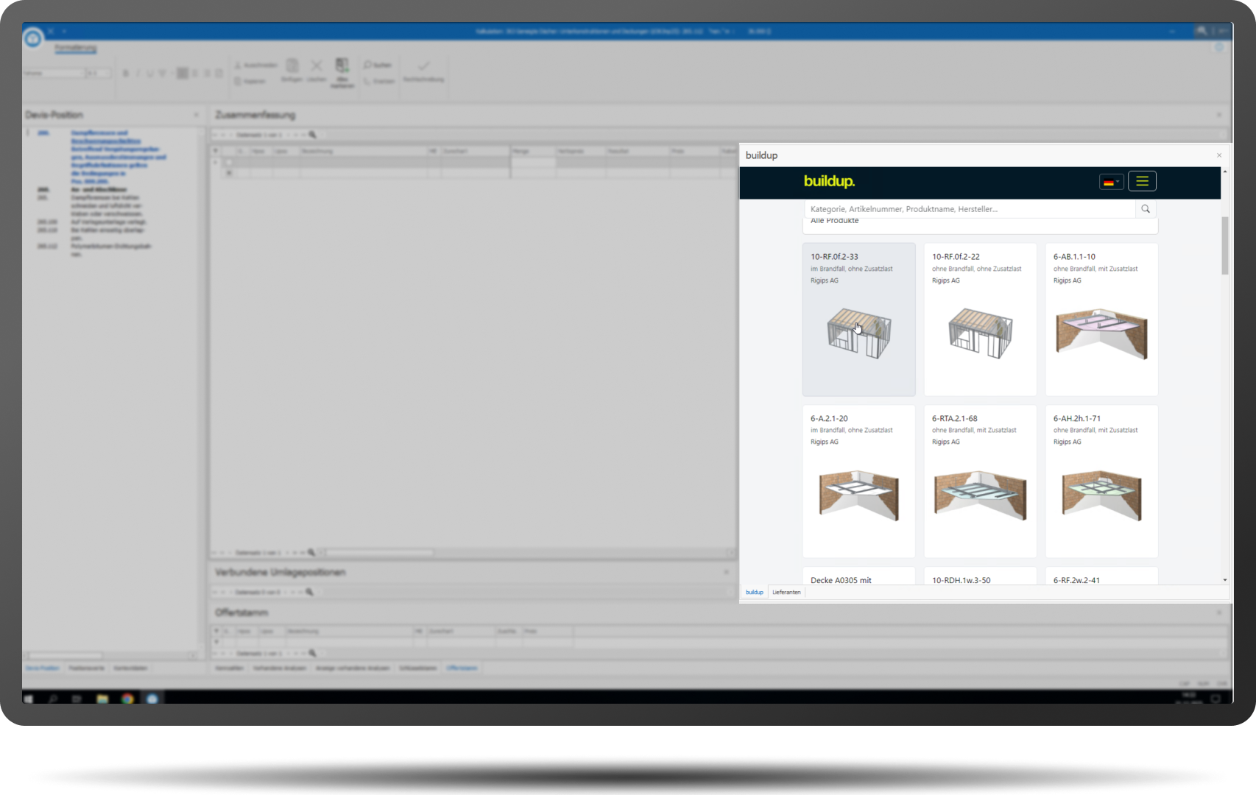Open the Formatierung ribbon tab
This screenshot has height=795, width=1256.
[x=75, y=49]
